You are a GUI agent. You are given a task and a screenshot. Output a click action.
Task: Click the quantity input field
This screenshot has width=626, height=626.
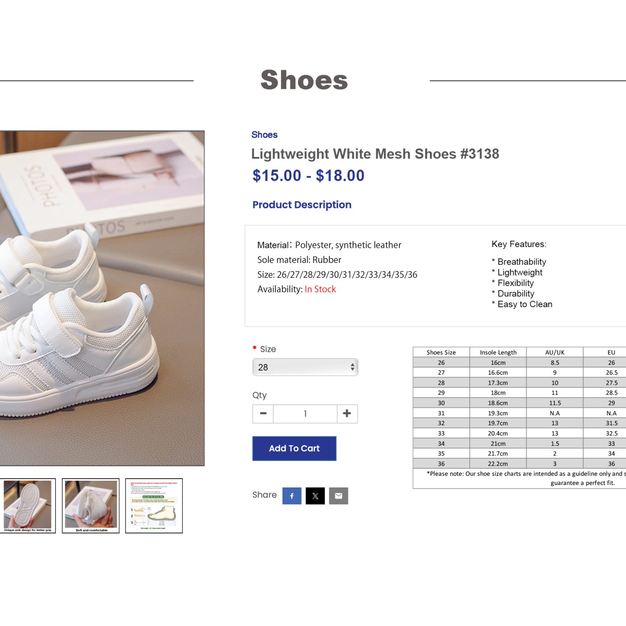click(x=305, y=414)
